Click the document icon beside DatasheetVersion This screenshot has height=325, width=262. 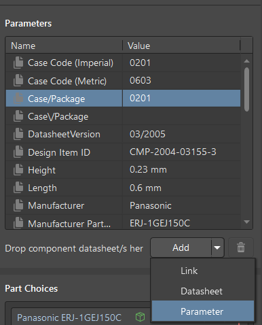coord(18,134)
